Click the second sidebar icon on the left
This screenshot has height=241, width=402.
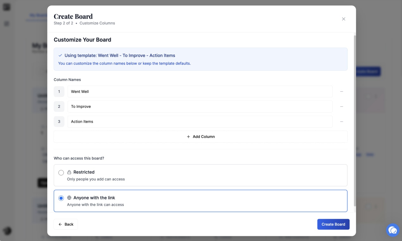tap(6, 23)
